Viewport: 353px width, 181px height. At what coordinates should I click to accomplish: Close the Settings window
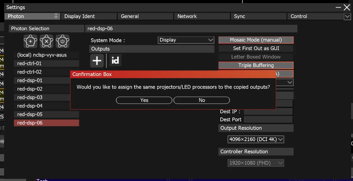347,8
